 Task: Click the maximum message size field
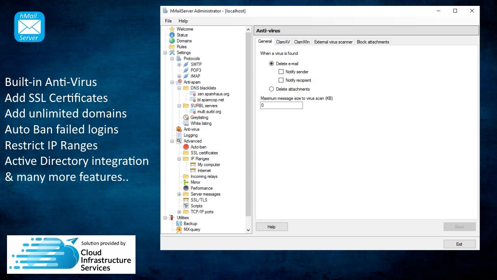(282, 105)
